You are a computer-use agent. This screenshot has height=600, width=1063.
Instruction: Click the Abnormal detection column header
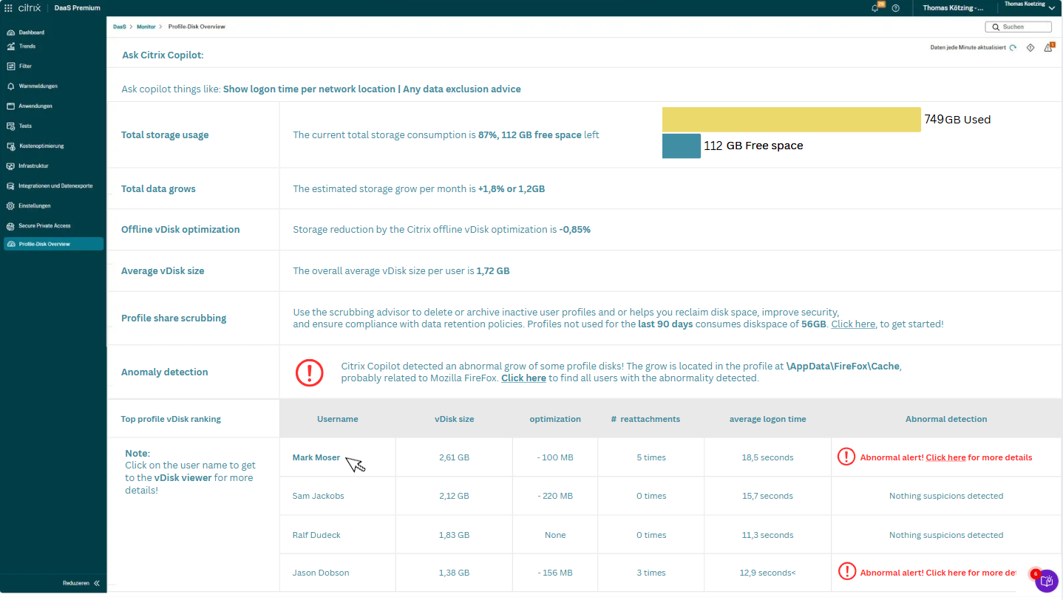tap(946, 419)
